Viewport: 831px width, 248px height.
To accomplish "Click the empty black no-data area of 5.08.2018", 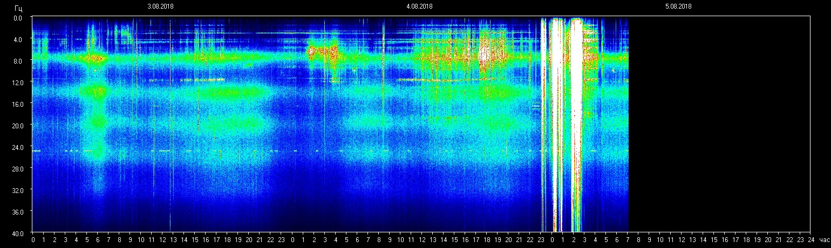I will coord(719,124).
